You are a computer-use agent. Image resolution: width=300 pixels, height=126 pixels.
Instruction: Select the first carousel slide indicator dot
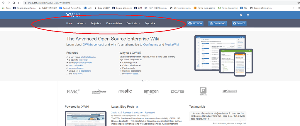pyautogui.click(x=143, y=81)
